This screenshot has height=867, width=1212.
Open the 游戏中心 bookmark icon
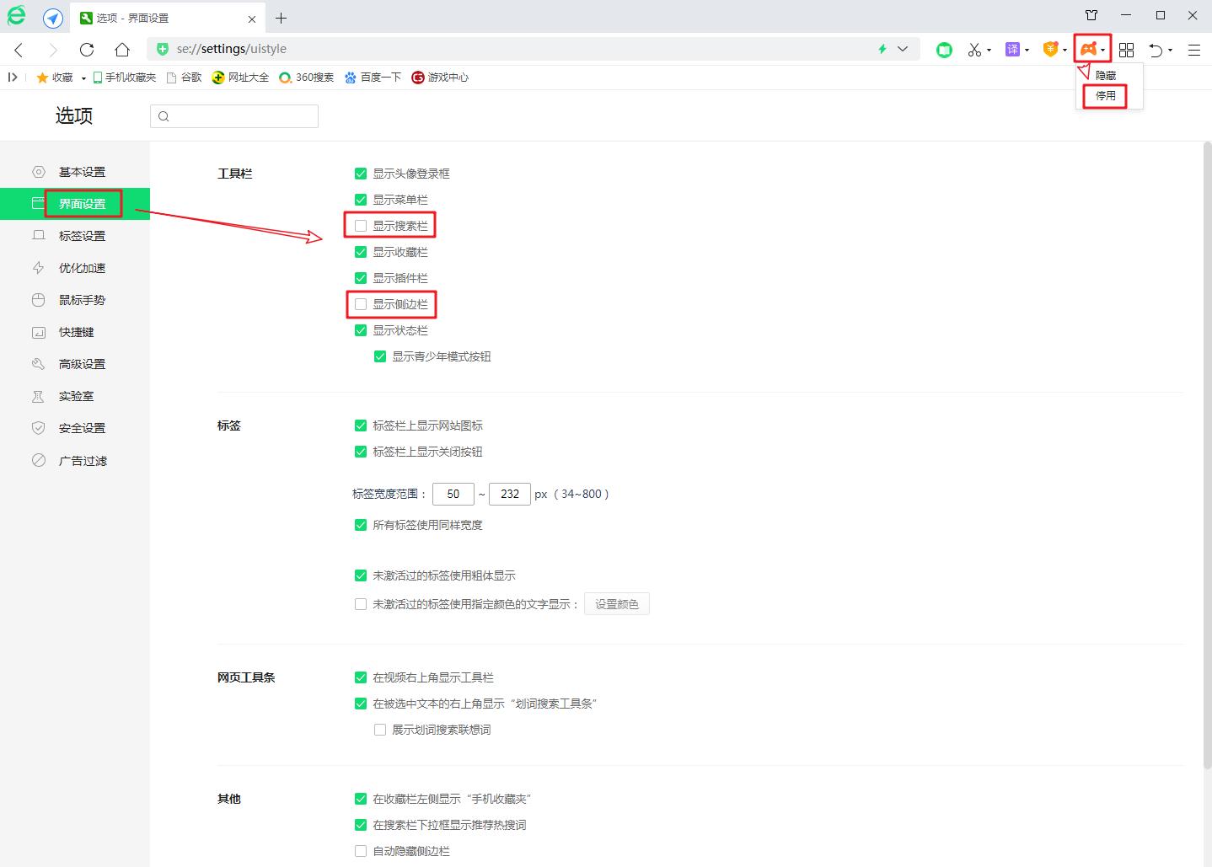(x=418, y=77)
